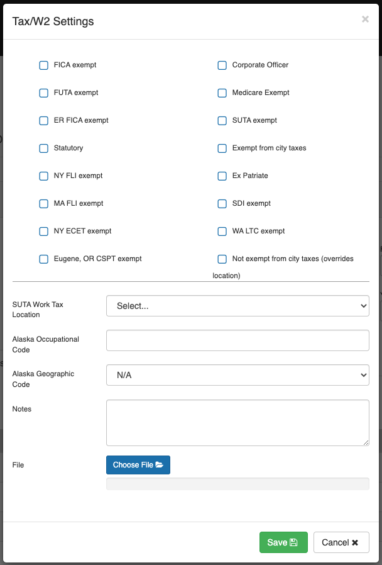The width and height of the screenshot is (382, 565).
Task: Enable the WA LTC exempt checkbox
Action: pyautogui.click(x=222, y=232)
